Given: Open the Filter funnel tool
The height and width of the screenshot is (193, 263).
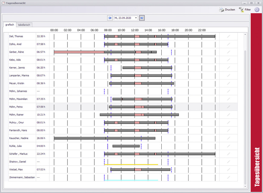Looking at the screenshot, I should pyautogui.click(x=241, y=10).
